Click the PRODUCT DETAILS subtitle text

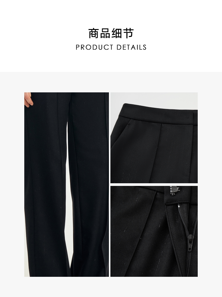click(111, 47)
